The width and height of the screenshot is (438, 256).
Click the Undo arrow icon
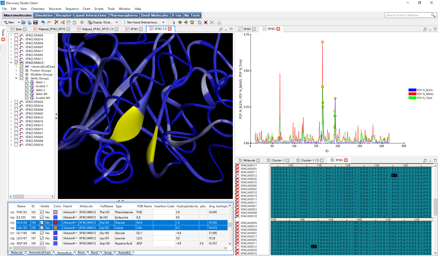coord(43,22)
